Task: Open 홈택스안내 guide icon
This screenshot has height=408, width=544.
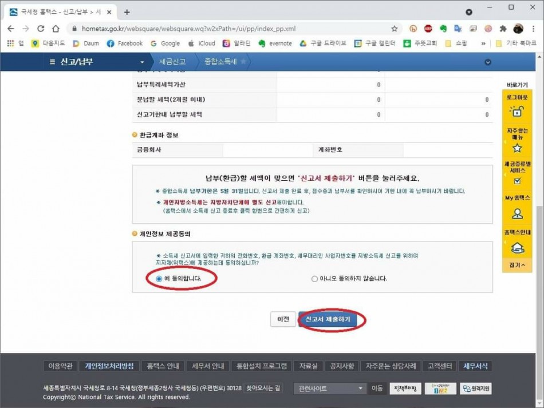Action: point(517,247)
